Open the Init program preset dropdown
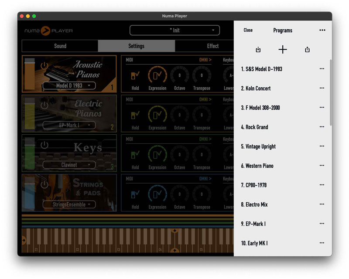The image size is (349, 279). tap(175, 30)
